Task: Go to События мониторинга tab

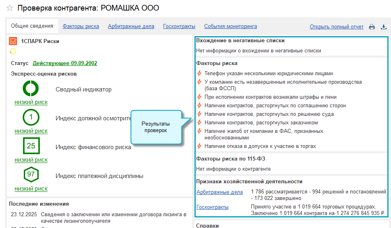Action: coord(230,26)
